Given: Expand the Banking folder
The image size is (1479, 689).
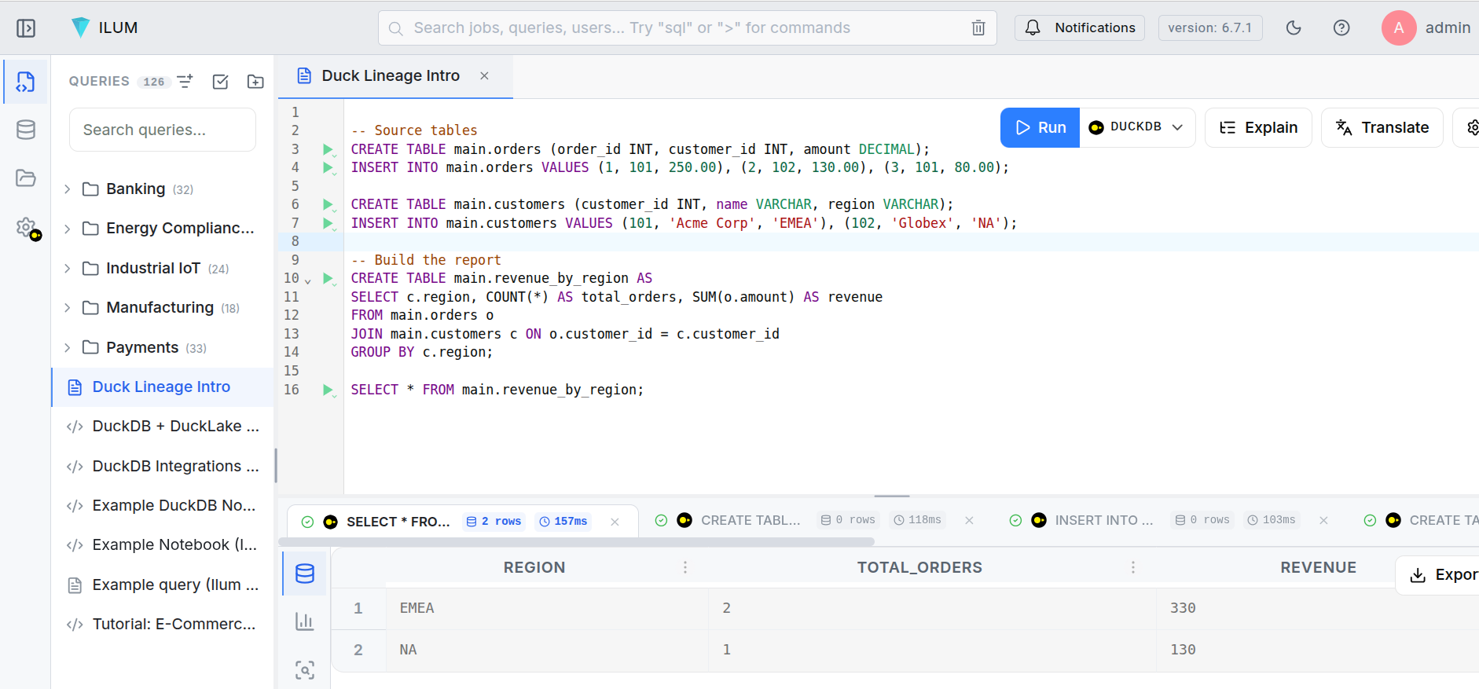Looking at the screenshot, I should click(x=68, y=189).
